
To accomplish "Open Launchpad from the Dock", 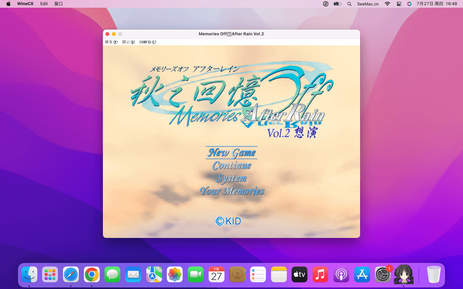I will [x=50, y=275].
